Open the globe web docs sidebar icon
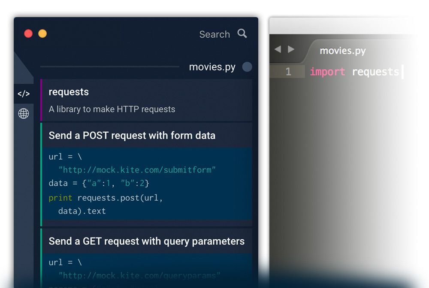The width and height of the screenshot is (429, 288). [x=24, y=113]
